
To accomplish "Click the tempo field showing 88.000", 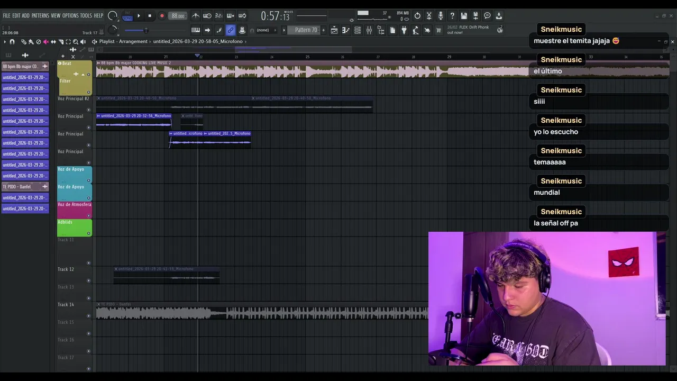I will point(178,16).
